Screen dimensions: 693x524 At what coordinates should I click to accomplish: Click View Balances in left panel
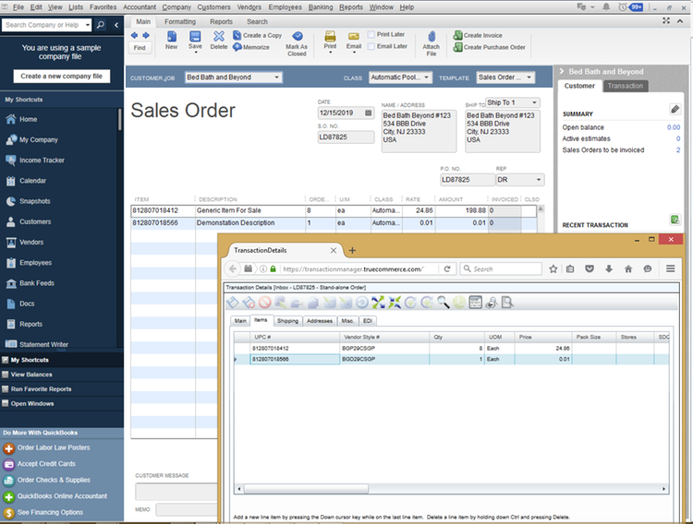pyautogui.click(x=31, y=375)
